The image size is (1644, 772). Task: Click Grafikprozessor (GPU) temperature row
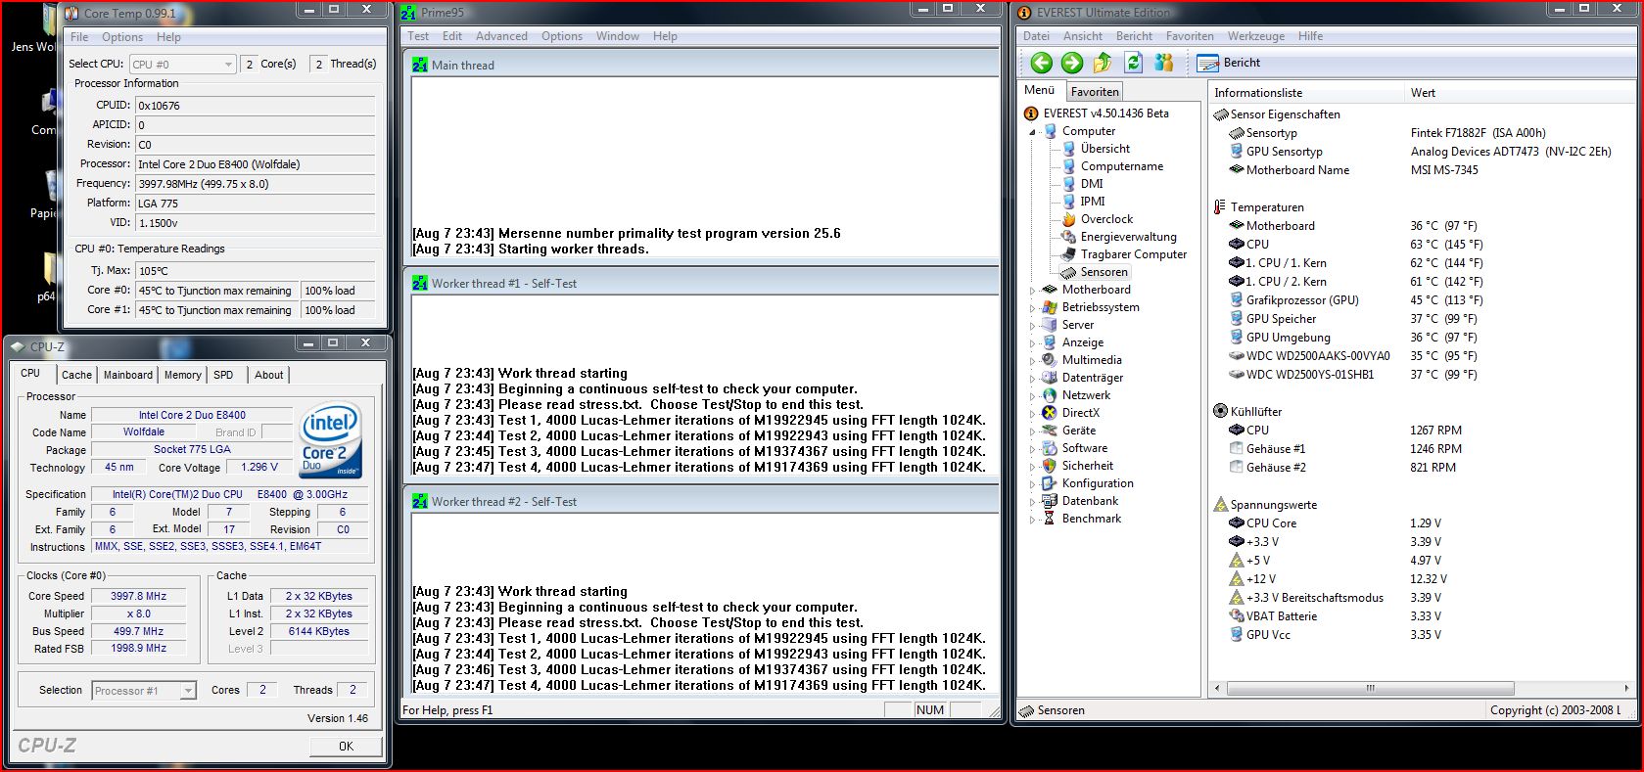pos(1356,300)
